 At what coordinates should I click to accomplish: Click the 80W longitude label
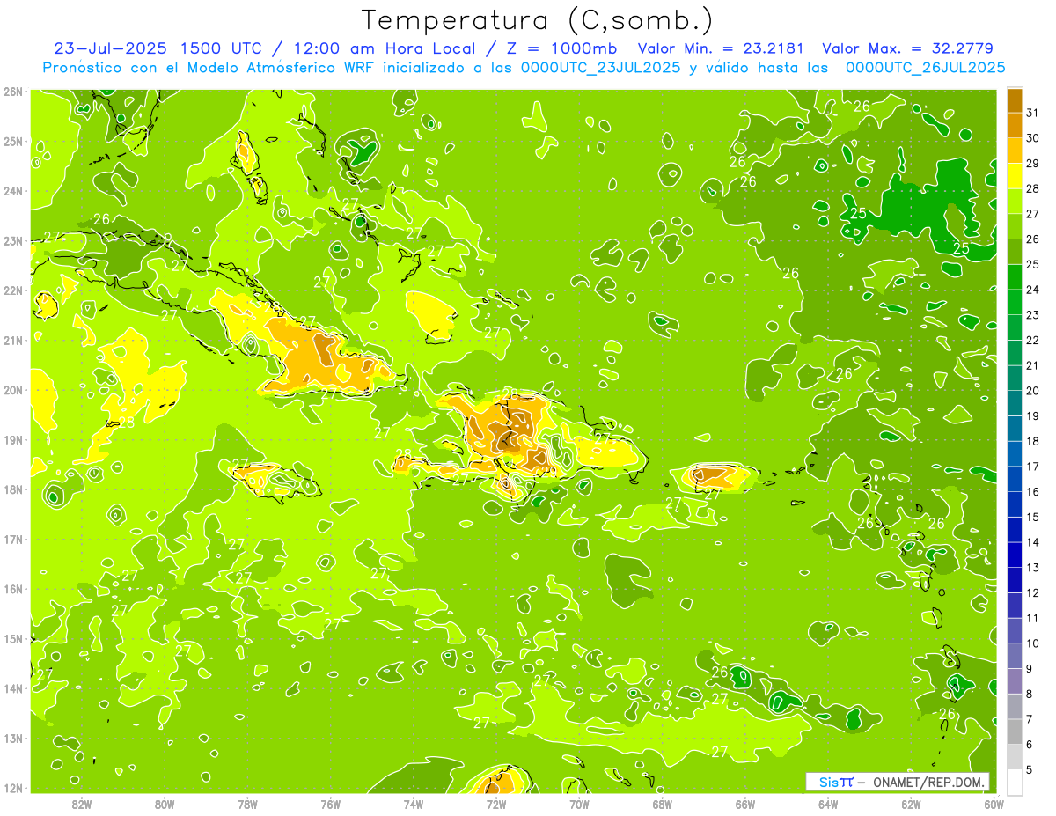[x=165, y=804]
